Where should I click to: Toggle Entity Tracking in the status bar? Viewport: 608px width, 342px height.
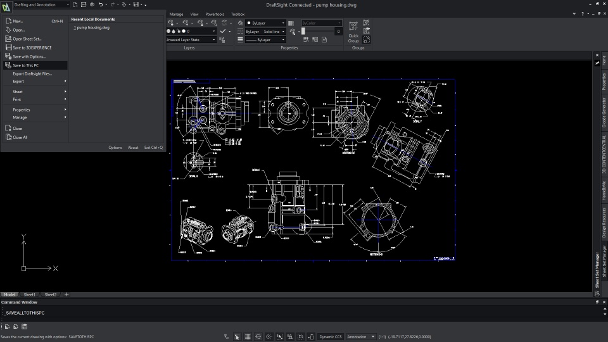click(x=289, y=336)
